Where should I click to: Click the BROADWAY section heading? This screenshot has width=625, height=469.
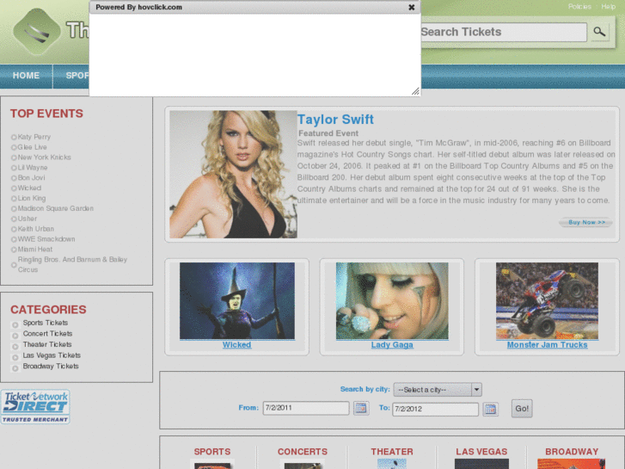click(572, 452)
